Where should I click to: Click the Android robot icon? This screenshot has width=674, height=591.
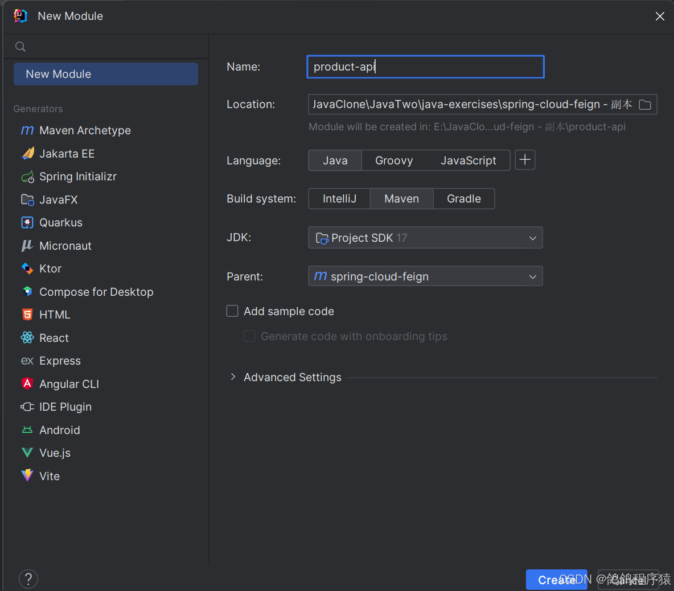point(27,430)
